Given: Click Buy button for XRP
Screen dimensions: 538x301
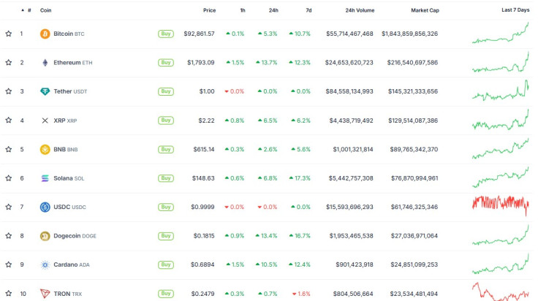Looking at the screenshot, I should coord(166,120).
